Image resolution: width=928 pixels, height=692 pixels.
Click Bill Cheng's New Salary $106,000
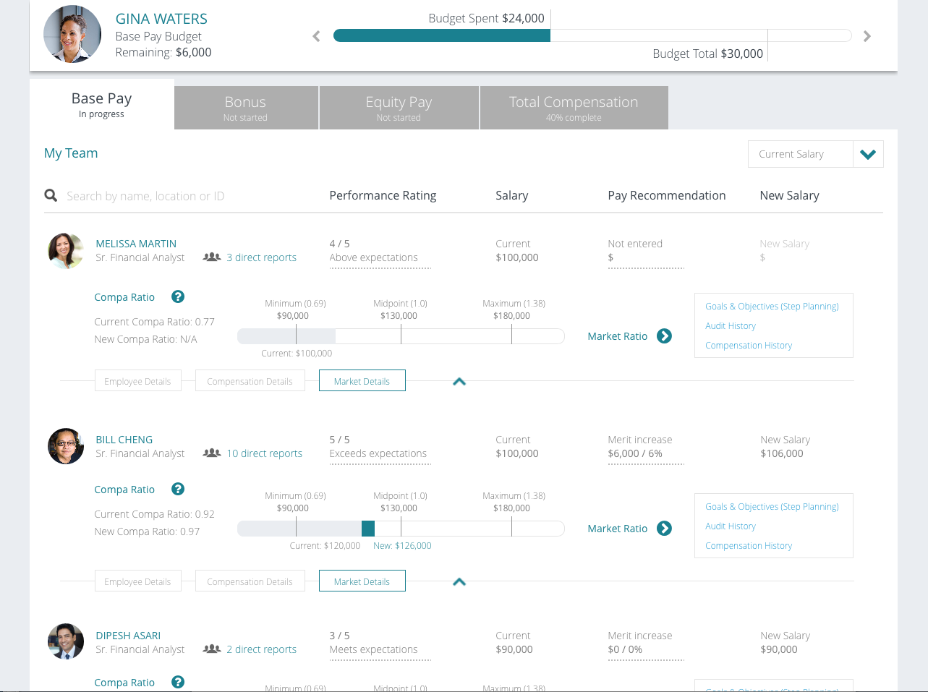[782, 453]
